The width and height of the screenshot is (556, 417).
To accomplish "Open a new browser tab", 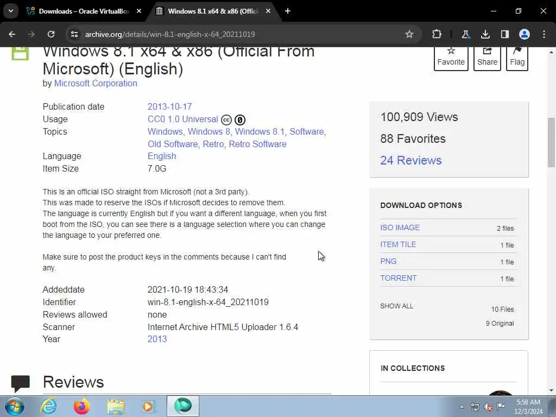I will tap(288, 11).
